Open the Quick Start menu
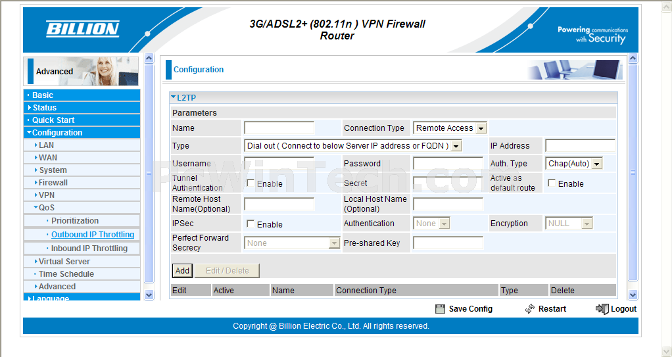The image size is (672, 357). [x=82, y=120]
